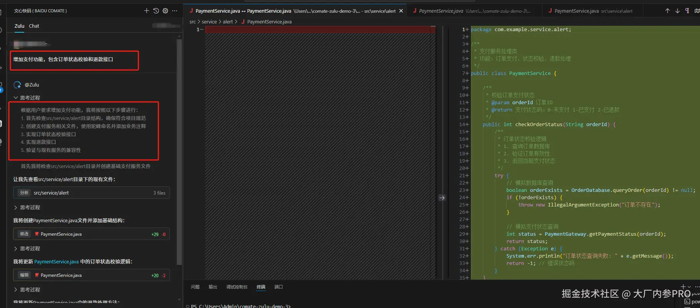Image resolution: width=700 pixels, height=308 pixels.
Task: Open the 调试控制台 panel tab
Action: point(237,287)
